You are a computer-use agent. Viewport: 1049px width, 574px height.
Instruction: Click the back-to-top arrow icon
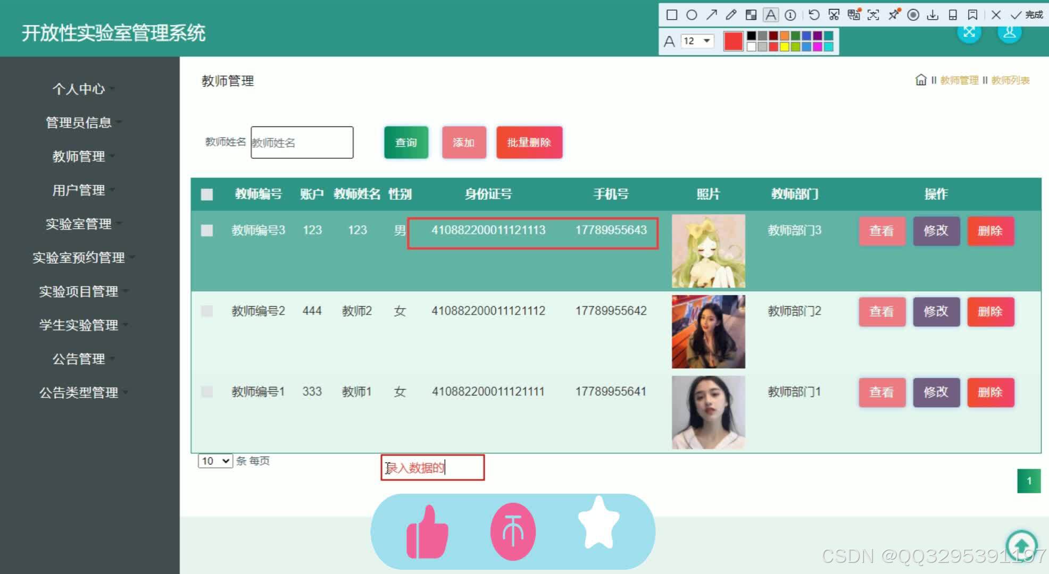click(1021, 545)
